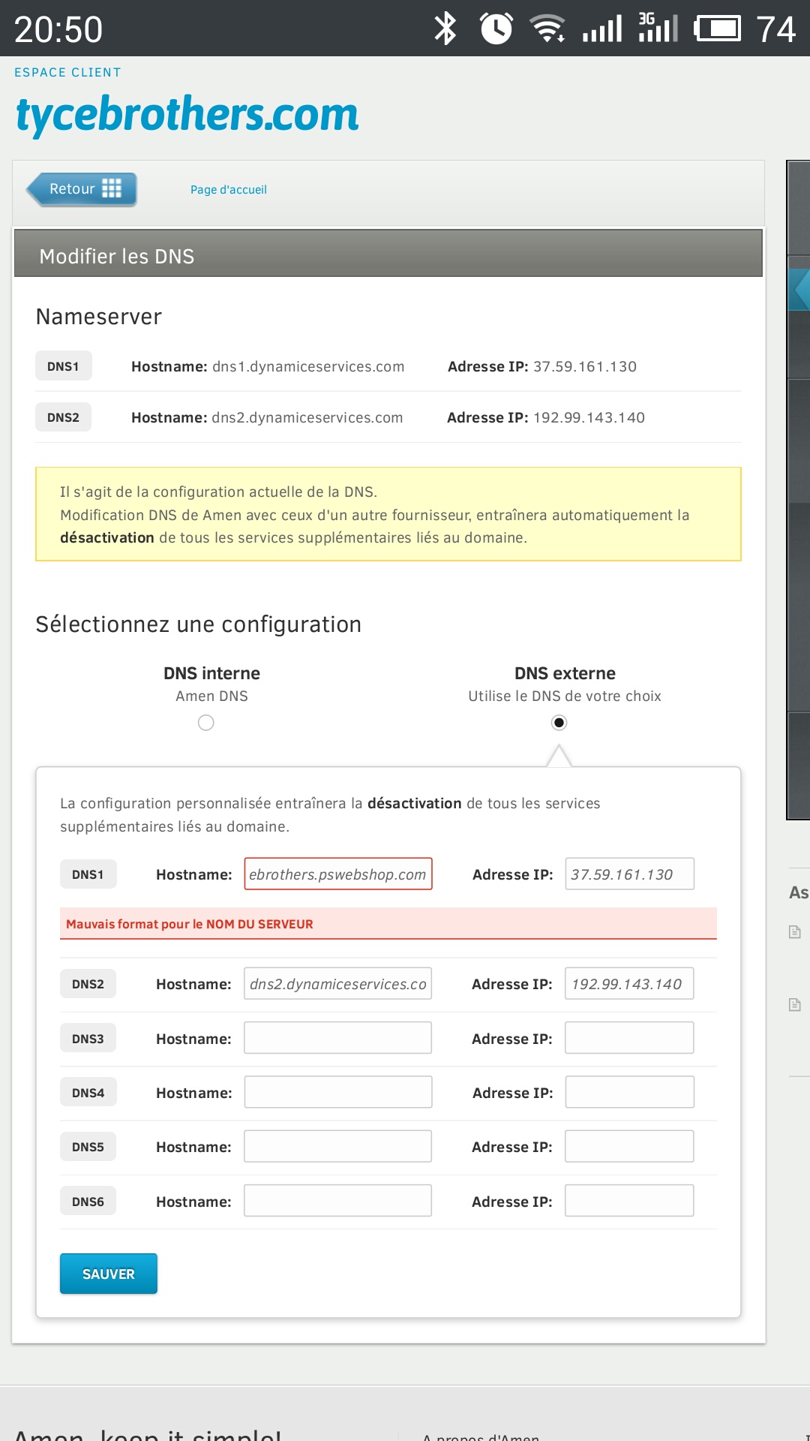The image size is (810, 1441).
Task: Click the DNS6 badge in form
Action: tap(88, 1202)
